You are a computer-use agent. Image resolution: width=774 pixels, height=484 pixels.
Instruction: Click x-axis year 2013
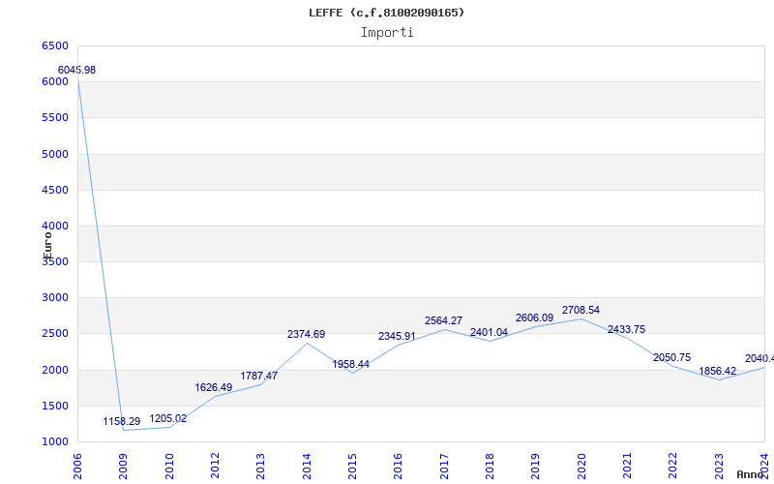pyautogui.click(x=260, y=467)
